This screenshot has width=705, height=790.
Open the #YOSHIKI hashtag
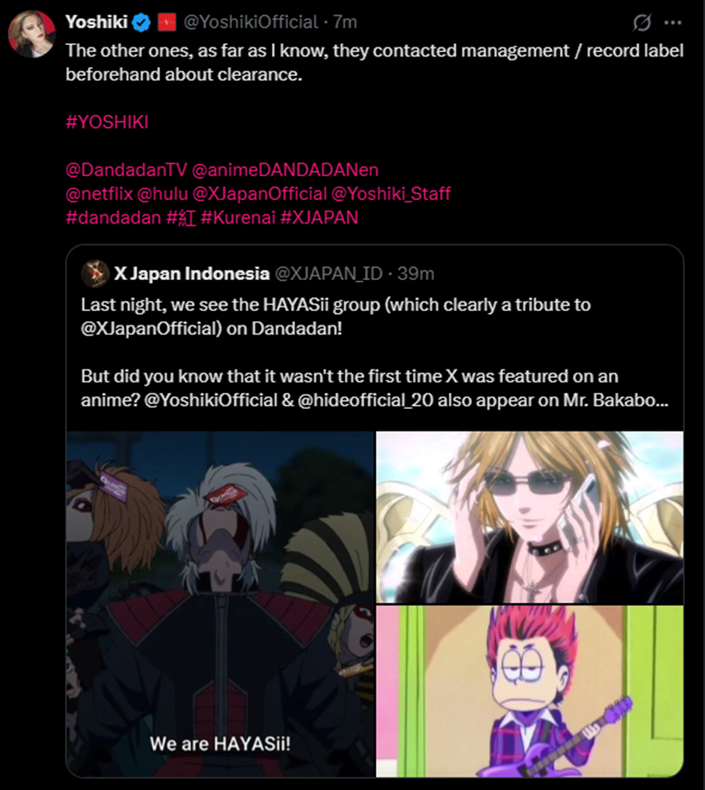[x=107, y=122]
